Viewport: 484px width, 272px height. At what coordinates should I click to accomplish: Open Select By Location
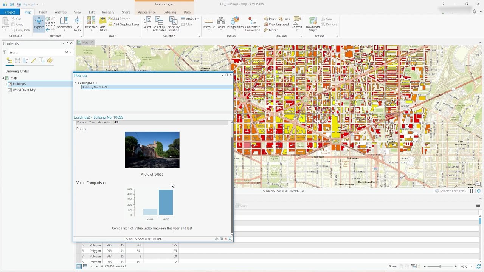coord(174,24)
